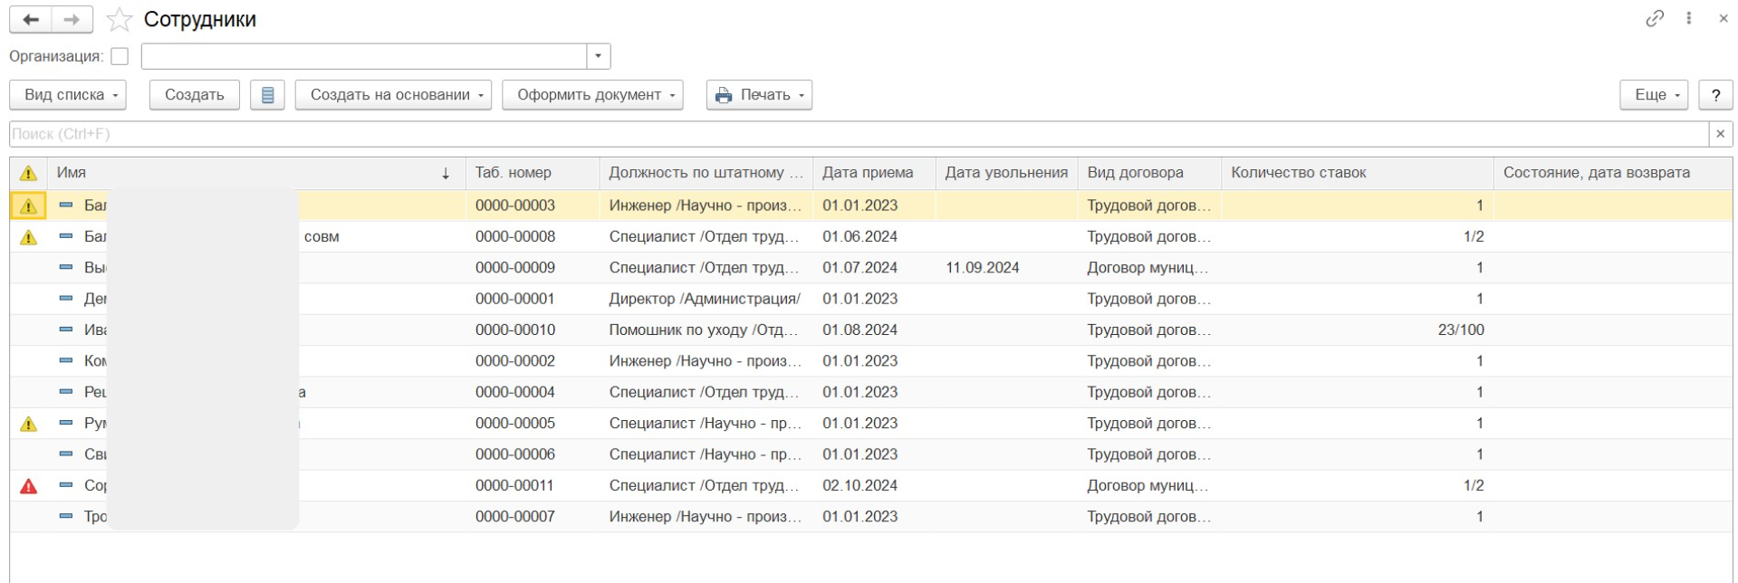Viewport: 1738px width, 583px height.
Task: Click Специалист position in row 0000-00006
Action: point(706,454)
